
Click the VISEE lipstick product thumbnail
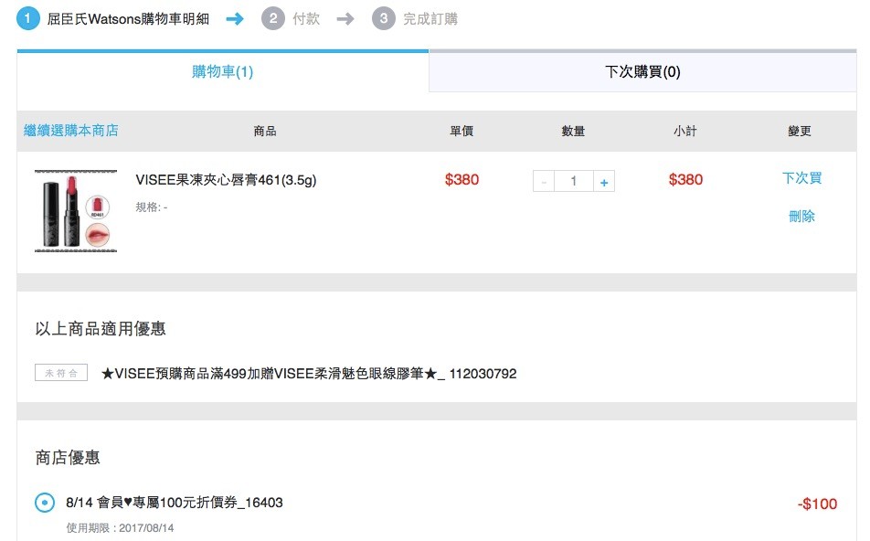pos(76,211)
